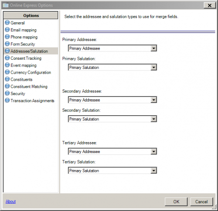Dismiss the dialog with Cancel

201,202
